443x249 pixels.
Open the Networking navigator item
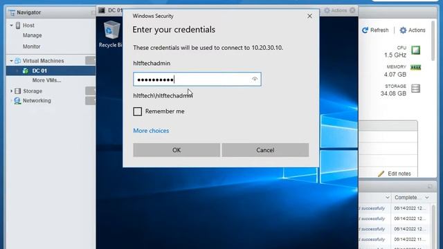click(37, 101)
